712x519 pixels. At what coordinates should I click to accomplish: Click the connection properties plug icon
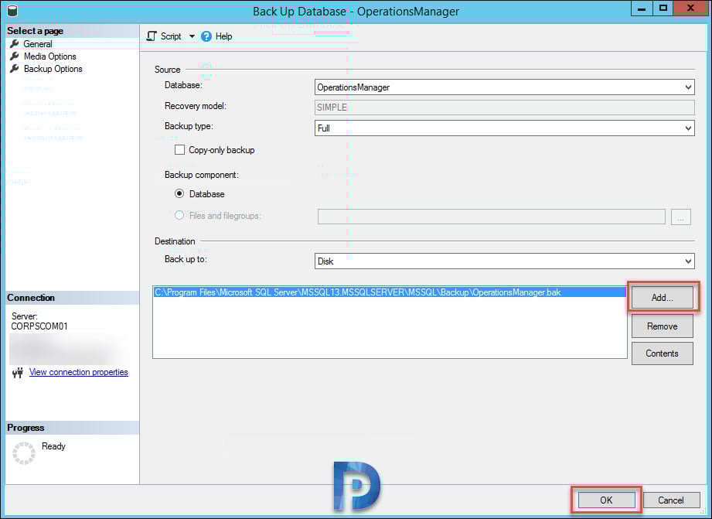click(18, 373)
